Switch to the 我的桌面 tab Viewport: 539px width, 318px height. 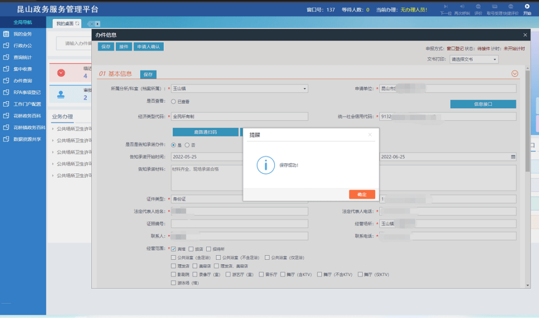(65, 23)
